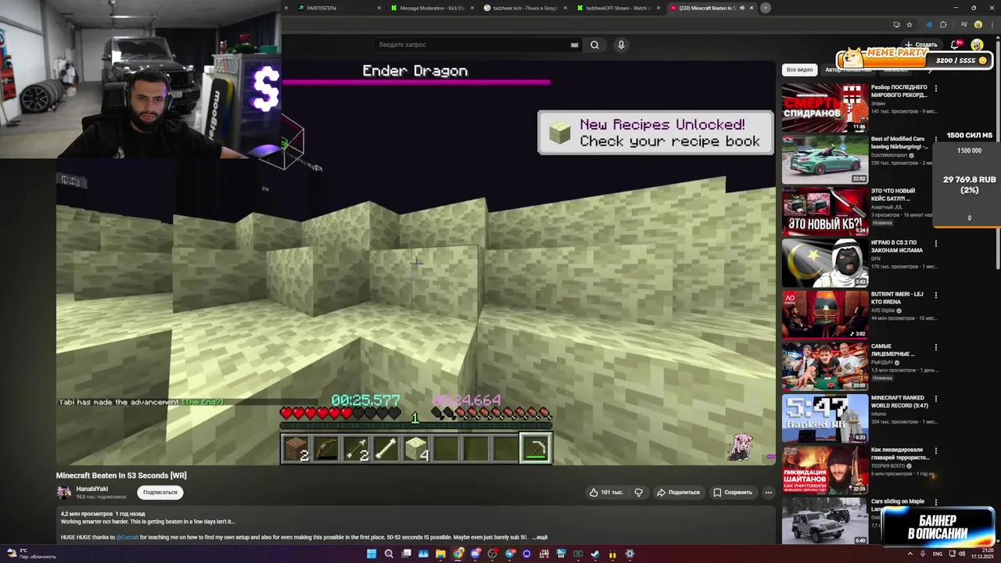Open the Settings gear in taskbar
Viewport: 1001px width, 563px height.
point(630,554)
